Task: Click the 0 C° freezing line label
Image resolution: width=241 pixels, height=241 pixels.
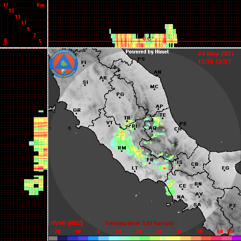Action: pyautogui.click(x=147, y=39)
